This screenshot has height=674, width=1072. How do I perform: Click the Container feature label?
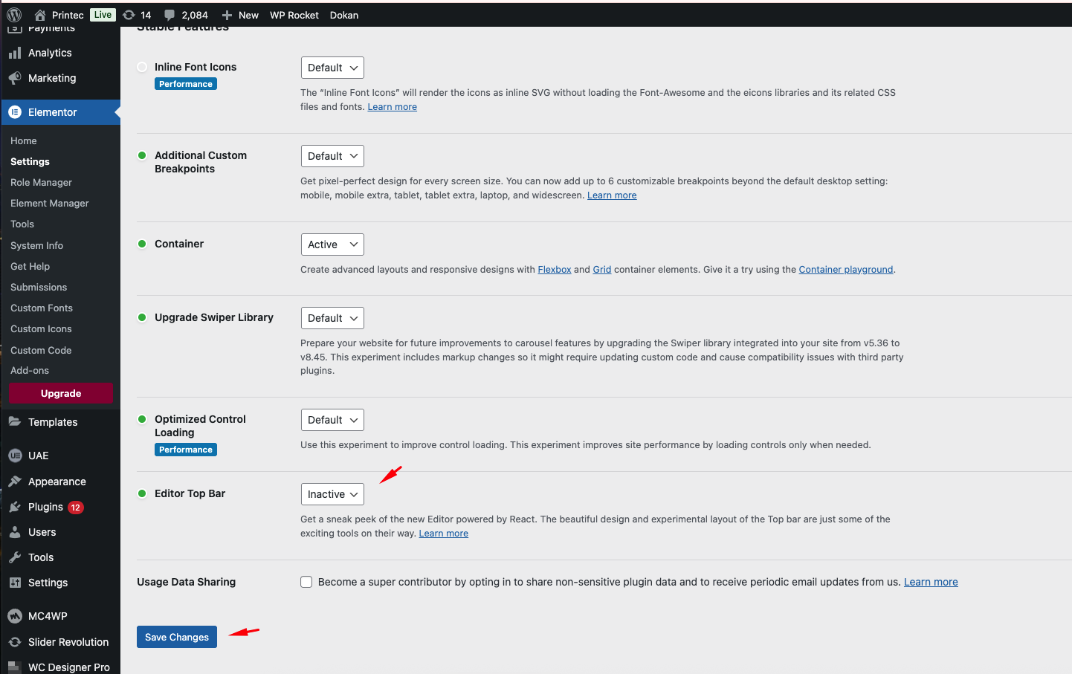click(179, 244)
